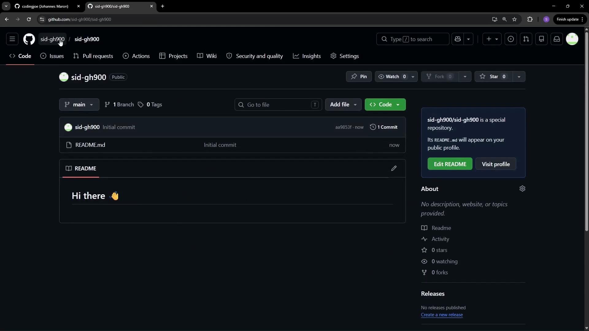Click the Fork button
The height and width of the screenshot is (331, 589).
point(440,77)
